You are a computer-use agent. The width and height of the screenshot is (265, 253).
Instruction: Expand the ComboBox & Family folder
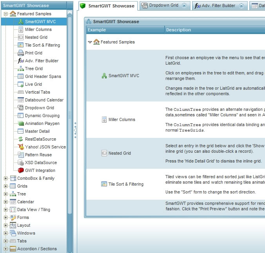click(5, 178)
